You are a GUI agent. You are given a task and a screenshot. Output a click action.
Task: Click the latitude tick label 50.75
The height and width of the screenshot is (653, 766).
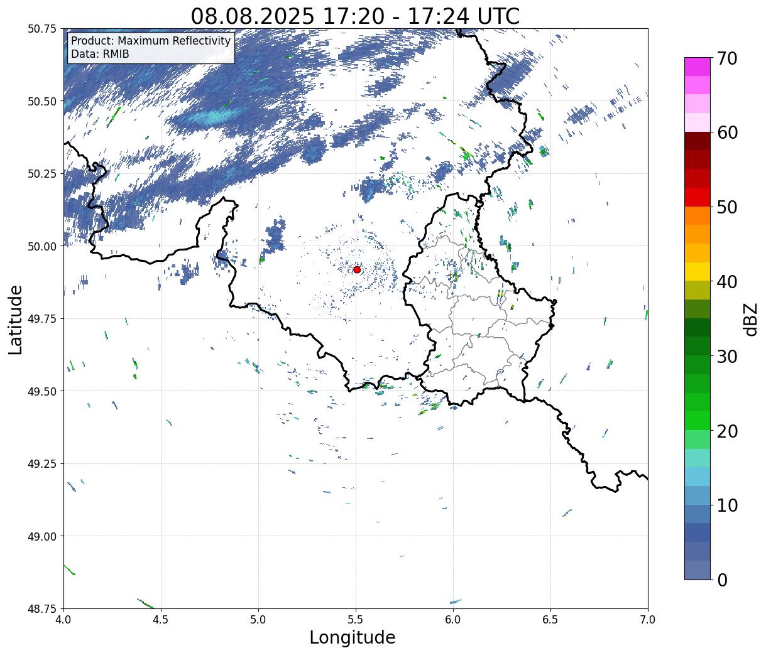42,29
